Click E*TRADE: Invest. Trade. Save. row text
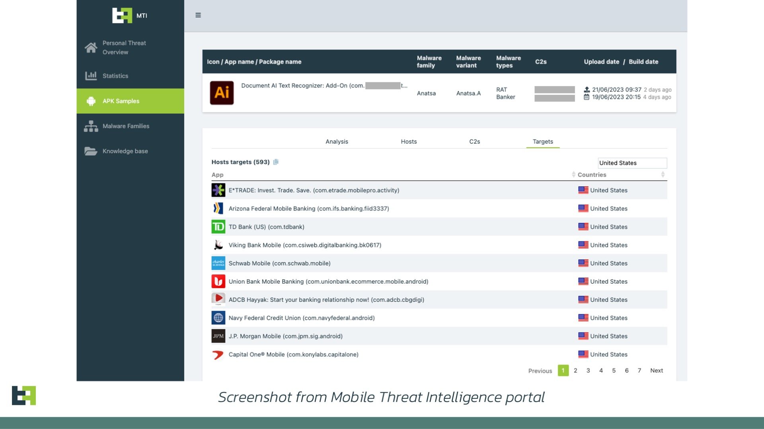This screenshot has height=429, width=764. point(314,190)
